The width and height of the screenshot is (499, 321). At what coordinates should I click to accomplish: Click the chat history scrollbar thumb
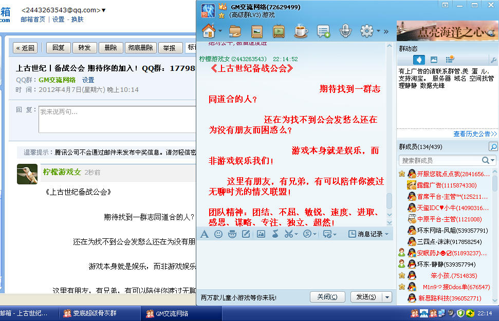coord(389,201)
